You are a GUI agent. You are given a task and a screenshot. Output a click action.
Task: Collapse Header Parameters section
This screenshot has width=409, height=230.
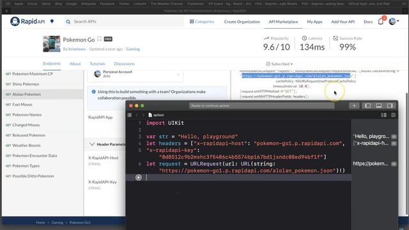(92, 144)
